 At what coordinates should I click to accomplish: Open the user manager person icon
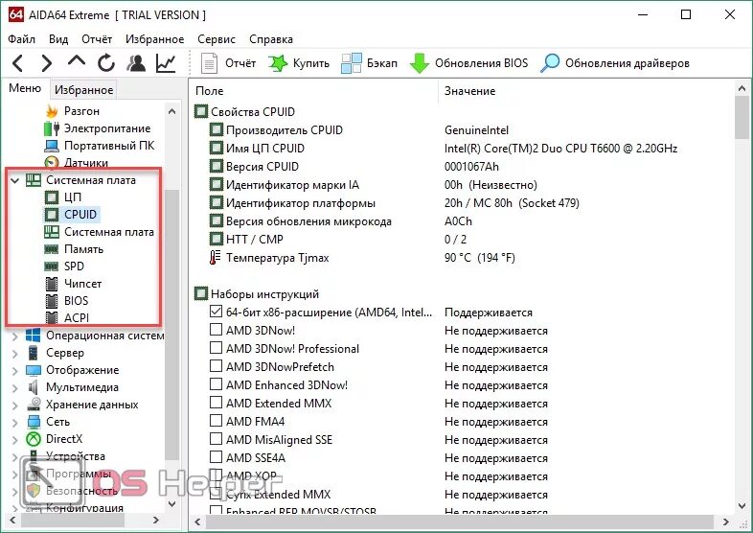[136, 63]
